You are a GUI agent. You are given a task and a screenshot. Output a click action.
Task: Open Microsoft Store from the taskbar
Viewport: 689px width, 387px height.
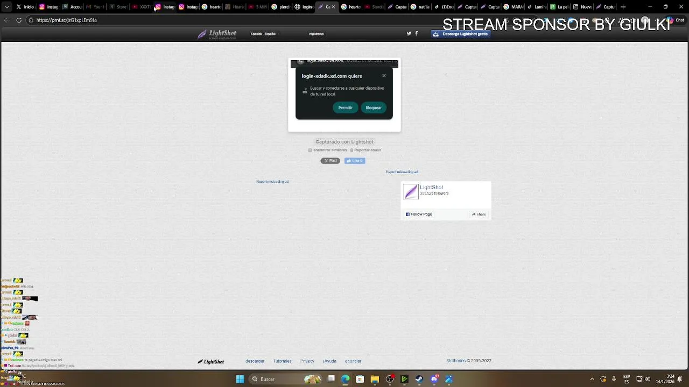360,379
